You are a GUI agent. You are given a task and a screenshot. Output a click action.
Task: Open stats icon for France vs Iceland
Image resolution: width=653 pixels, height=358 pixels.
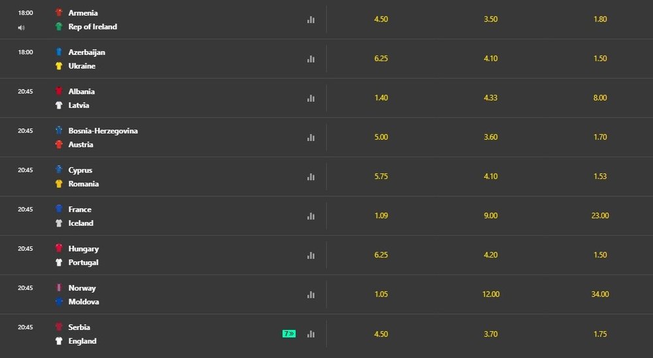tap(311, 216)
